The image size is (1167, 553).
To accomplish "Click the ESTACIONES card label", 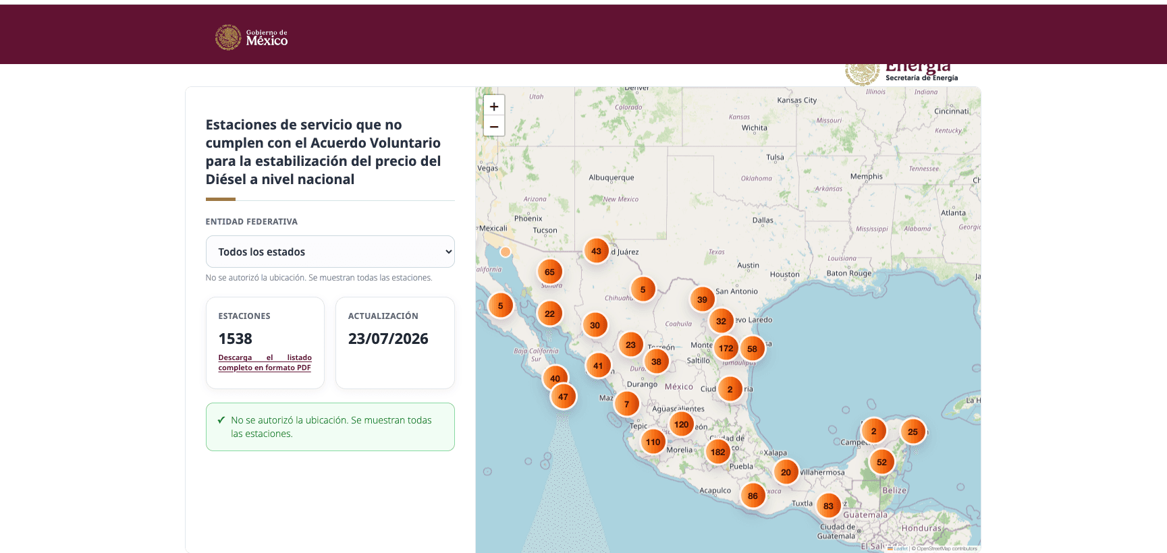I will tap(244, 316).
